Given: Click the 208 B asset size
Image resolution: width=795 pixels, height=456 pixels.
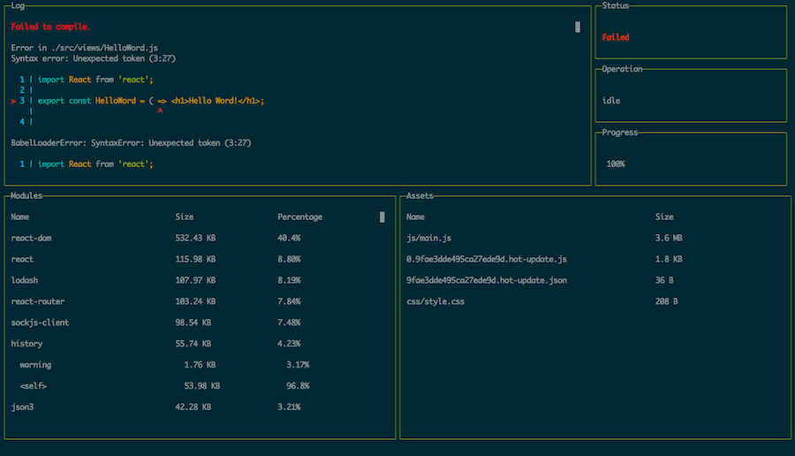Looking at the screenshot, I should click(666, 301).
